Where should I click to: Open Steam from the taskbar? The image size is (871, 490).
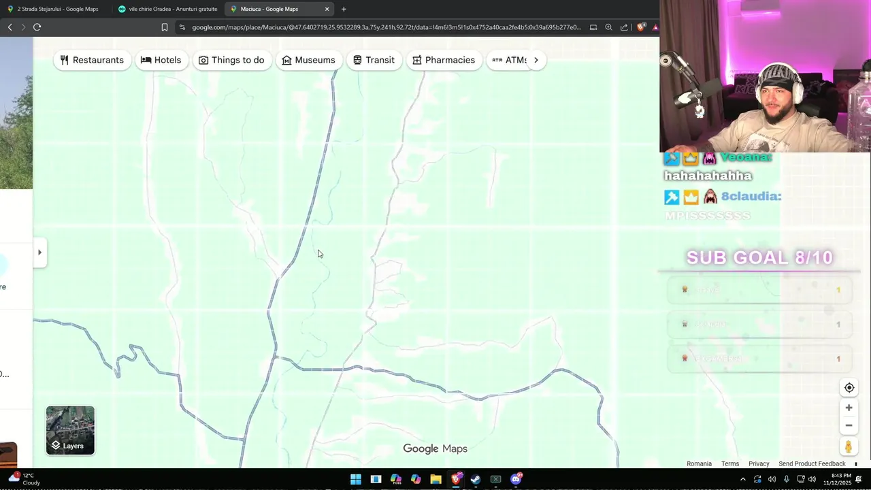[476, 479]
